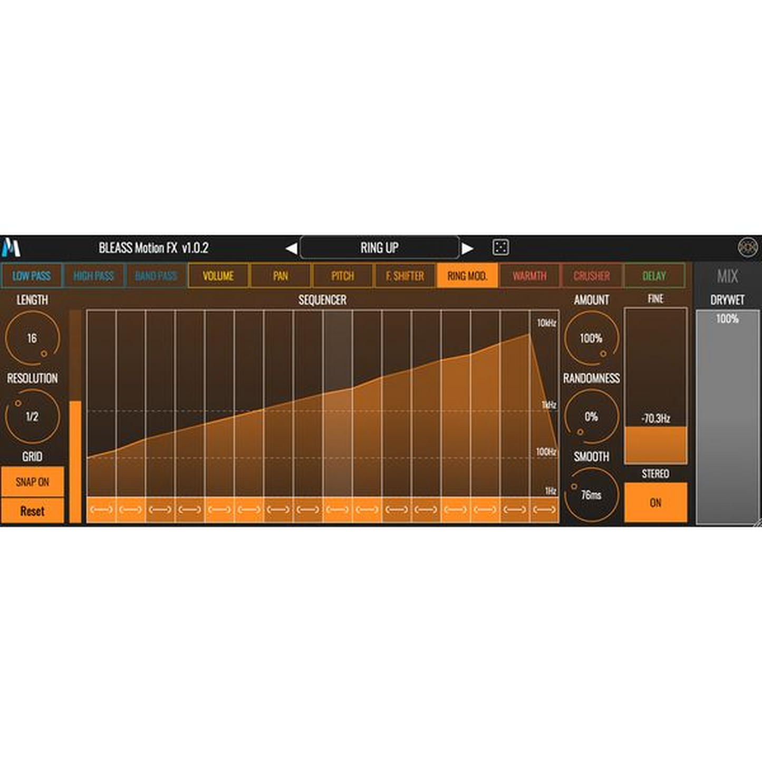This screenshot has height=762, width=762.
Task: Click the AMOUNT knob
Action: (x=591, y=338)
